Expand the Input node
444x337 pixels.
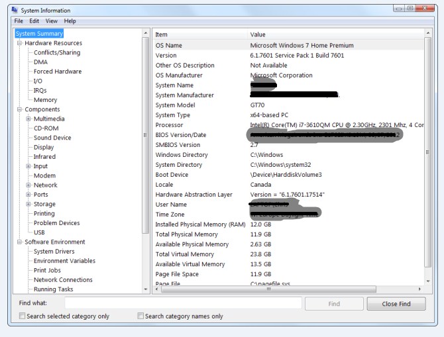[x=28, y=166]
